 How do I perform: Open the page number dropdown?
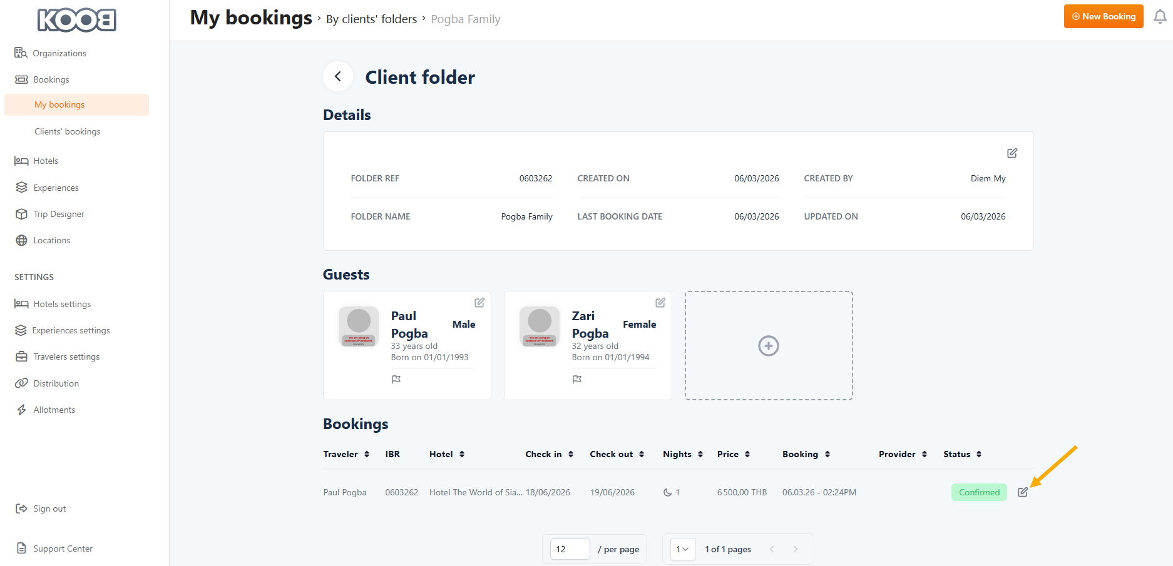click(x=682, y=549)
